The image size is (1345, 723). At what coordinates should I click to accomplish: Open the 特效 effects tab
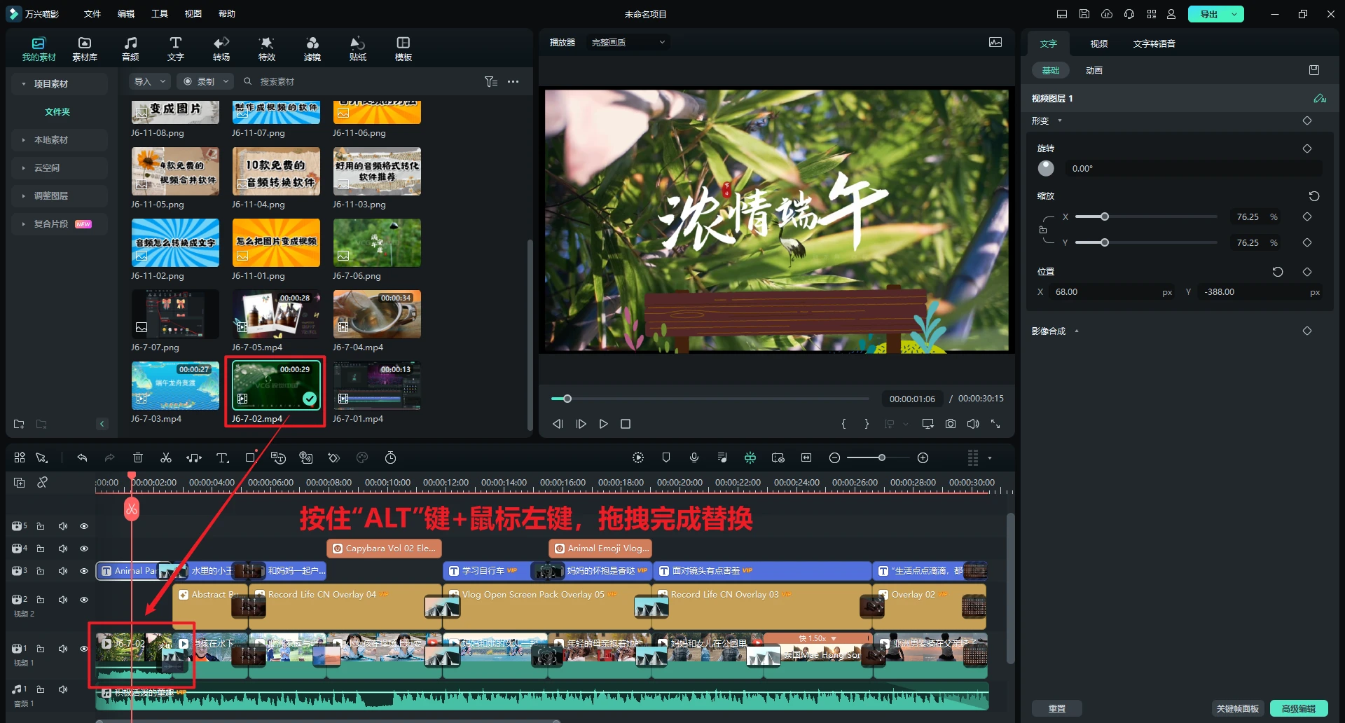[x=267, y=48]
